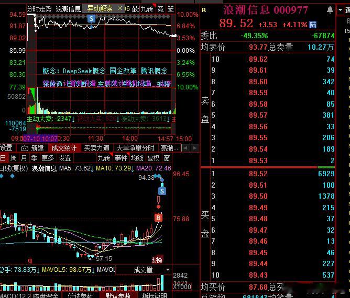
Task: Open 暗盘资金 tab at bottom
Action: click(x=46, y=295)
